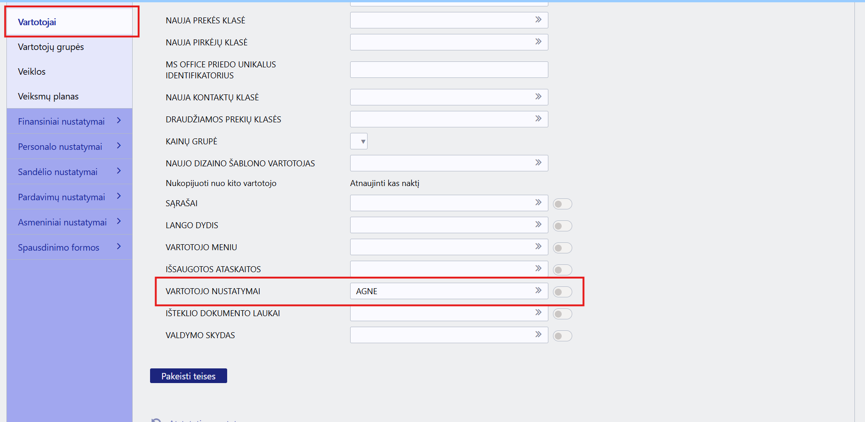Screen dimensions: 865x422
Task: Click the MS Office priedo identifikatorius field
Action: pyautogui.click(x=449, y=70)
